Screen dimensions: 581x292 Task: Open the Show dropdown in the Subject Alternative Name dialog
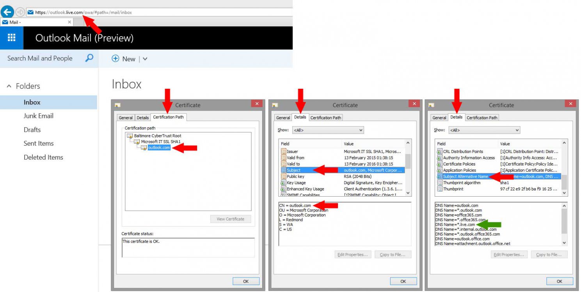pyautogui.click(x=484, y=130)
